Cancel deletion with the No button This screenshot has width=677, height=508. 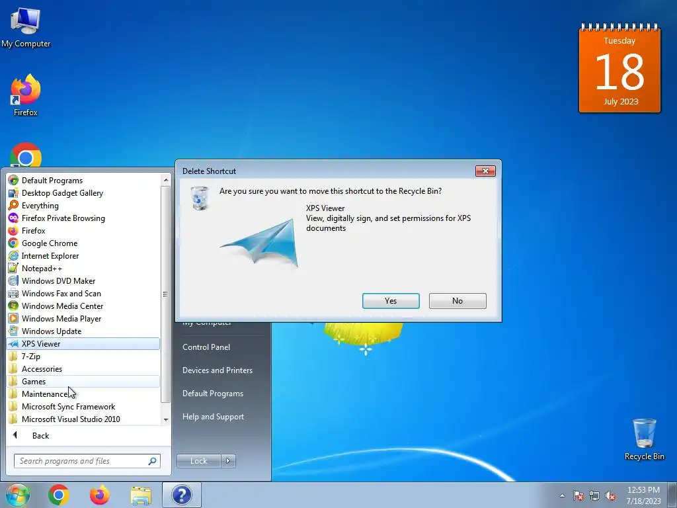pos(458,301)
